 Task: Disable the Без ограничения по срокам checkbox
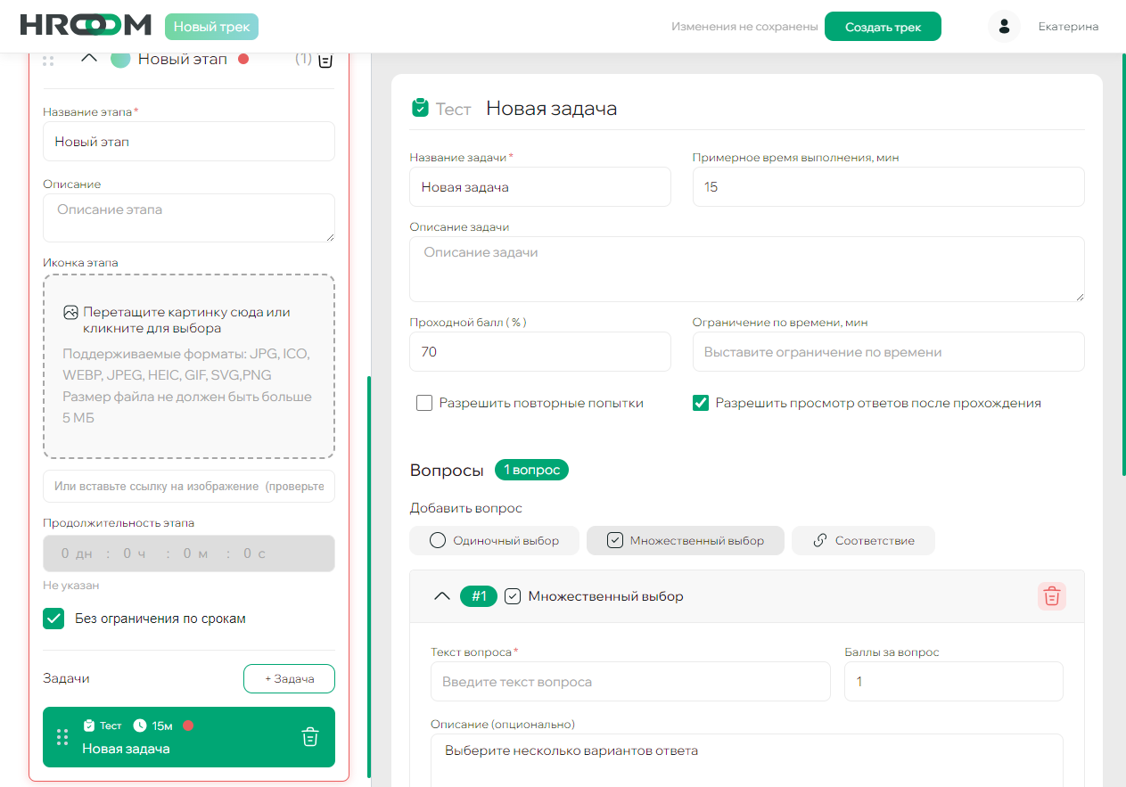[53, 618]
